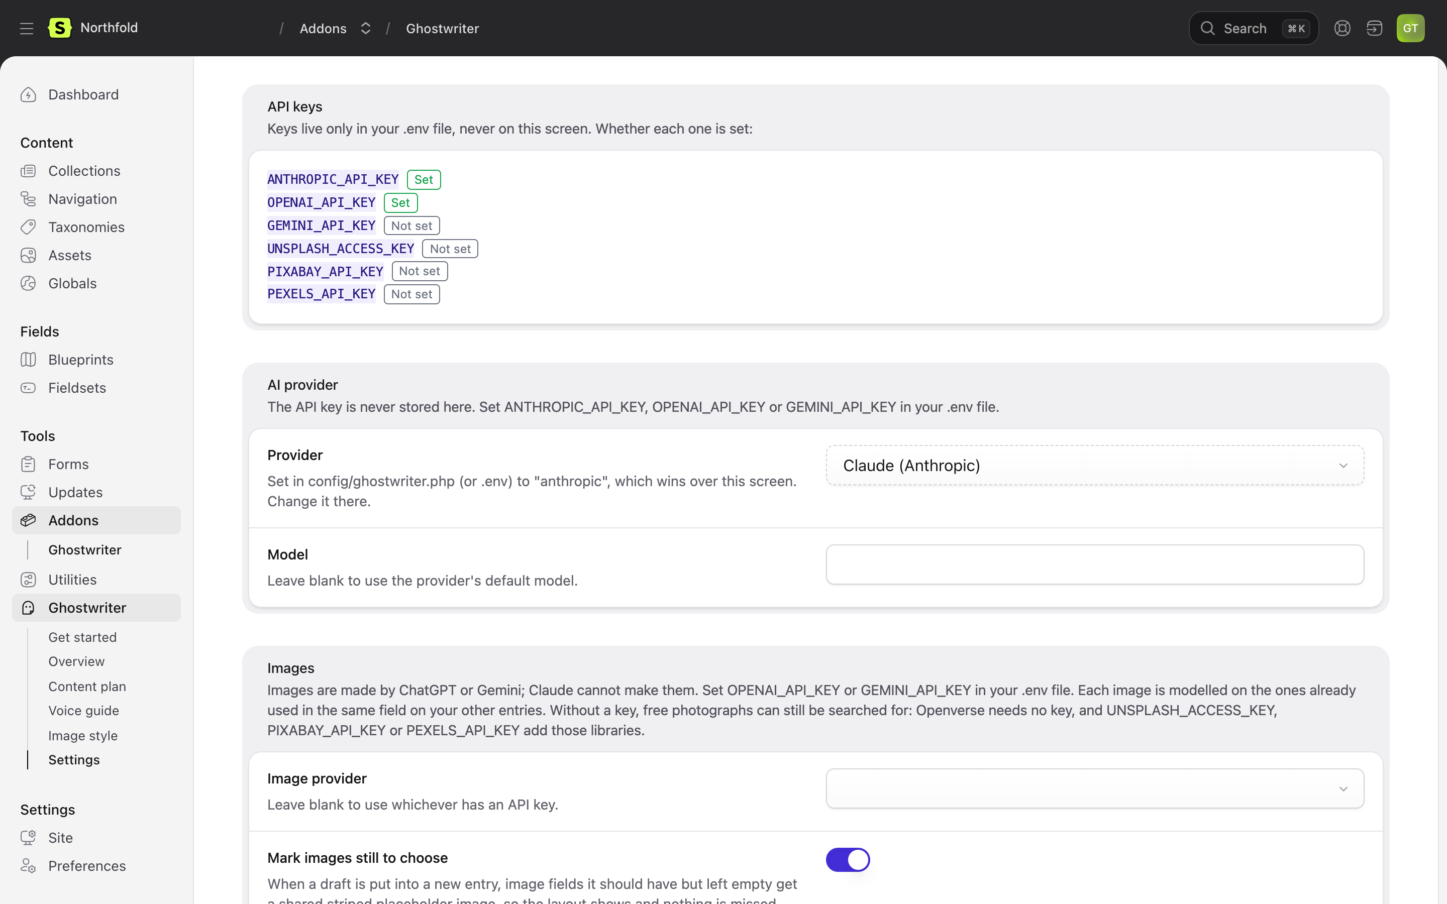Open the Addons item in the sidebar
1447x904 pixels.
[96, 520]
